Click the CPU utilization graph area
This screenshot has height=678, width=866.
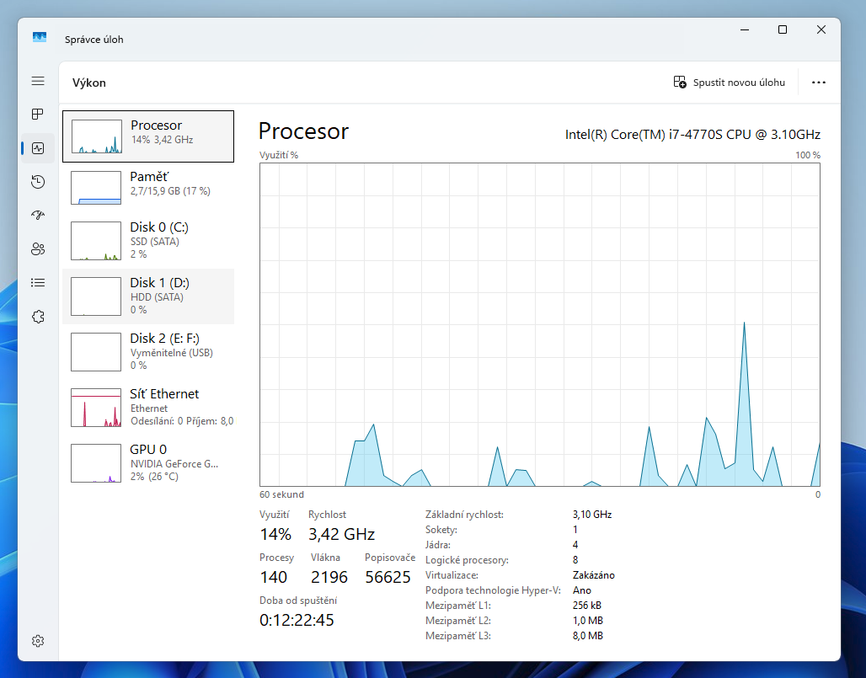click(539, 324)
